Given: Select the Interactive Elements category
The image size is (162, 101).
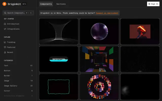Looking at the screenshot, I should click(18, 96).
